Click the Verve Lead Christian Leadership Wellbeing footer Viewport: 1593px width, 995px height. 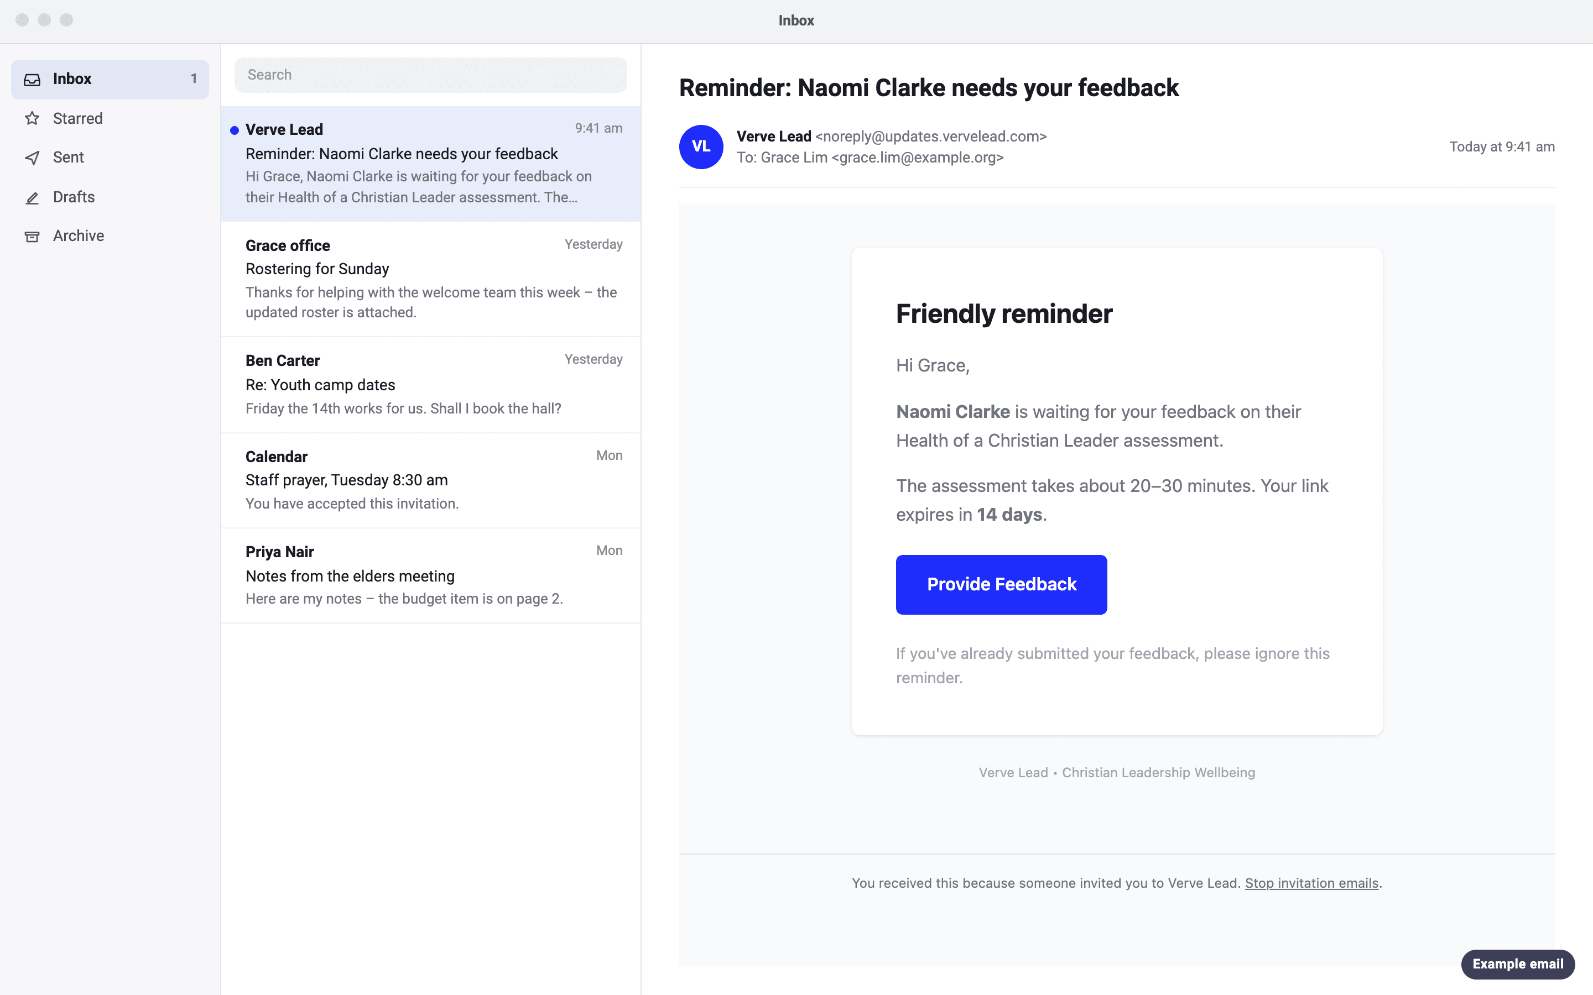tap(1116, 773)
